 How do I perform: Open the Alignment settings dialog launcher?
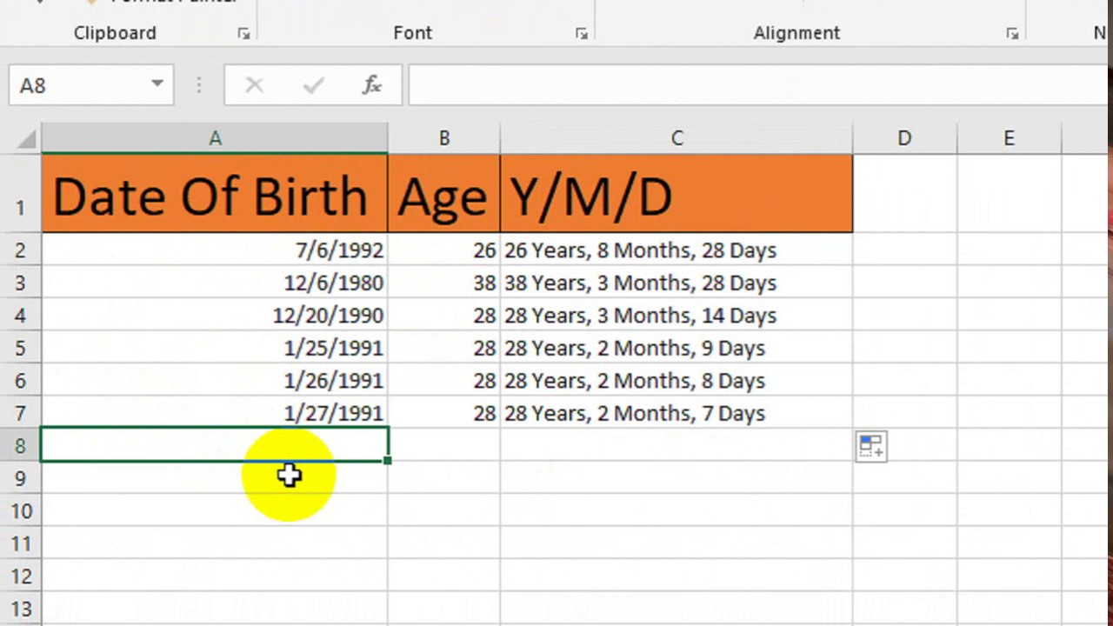(1012, 34)
